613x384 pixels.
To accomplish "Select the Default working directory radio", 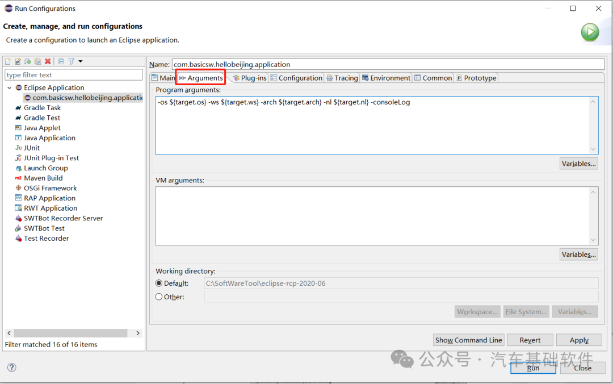I will (x=159, y=283).
